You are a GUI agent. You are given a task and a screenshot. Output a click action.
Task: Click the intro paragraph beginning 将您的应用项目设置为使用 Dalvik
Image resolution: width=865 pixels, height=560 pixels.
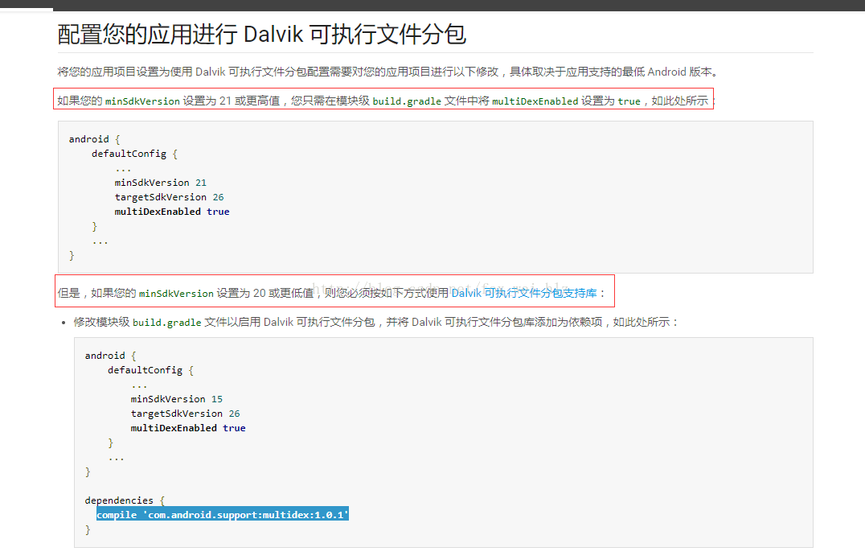(x=388, y=72)
